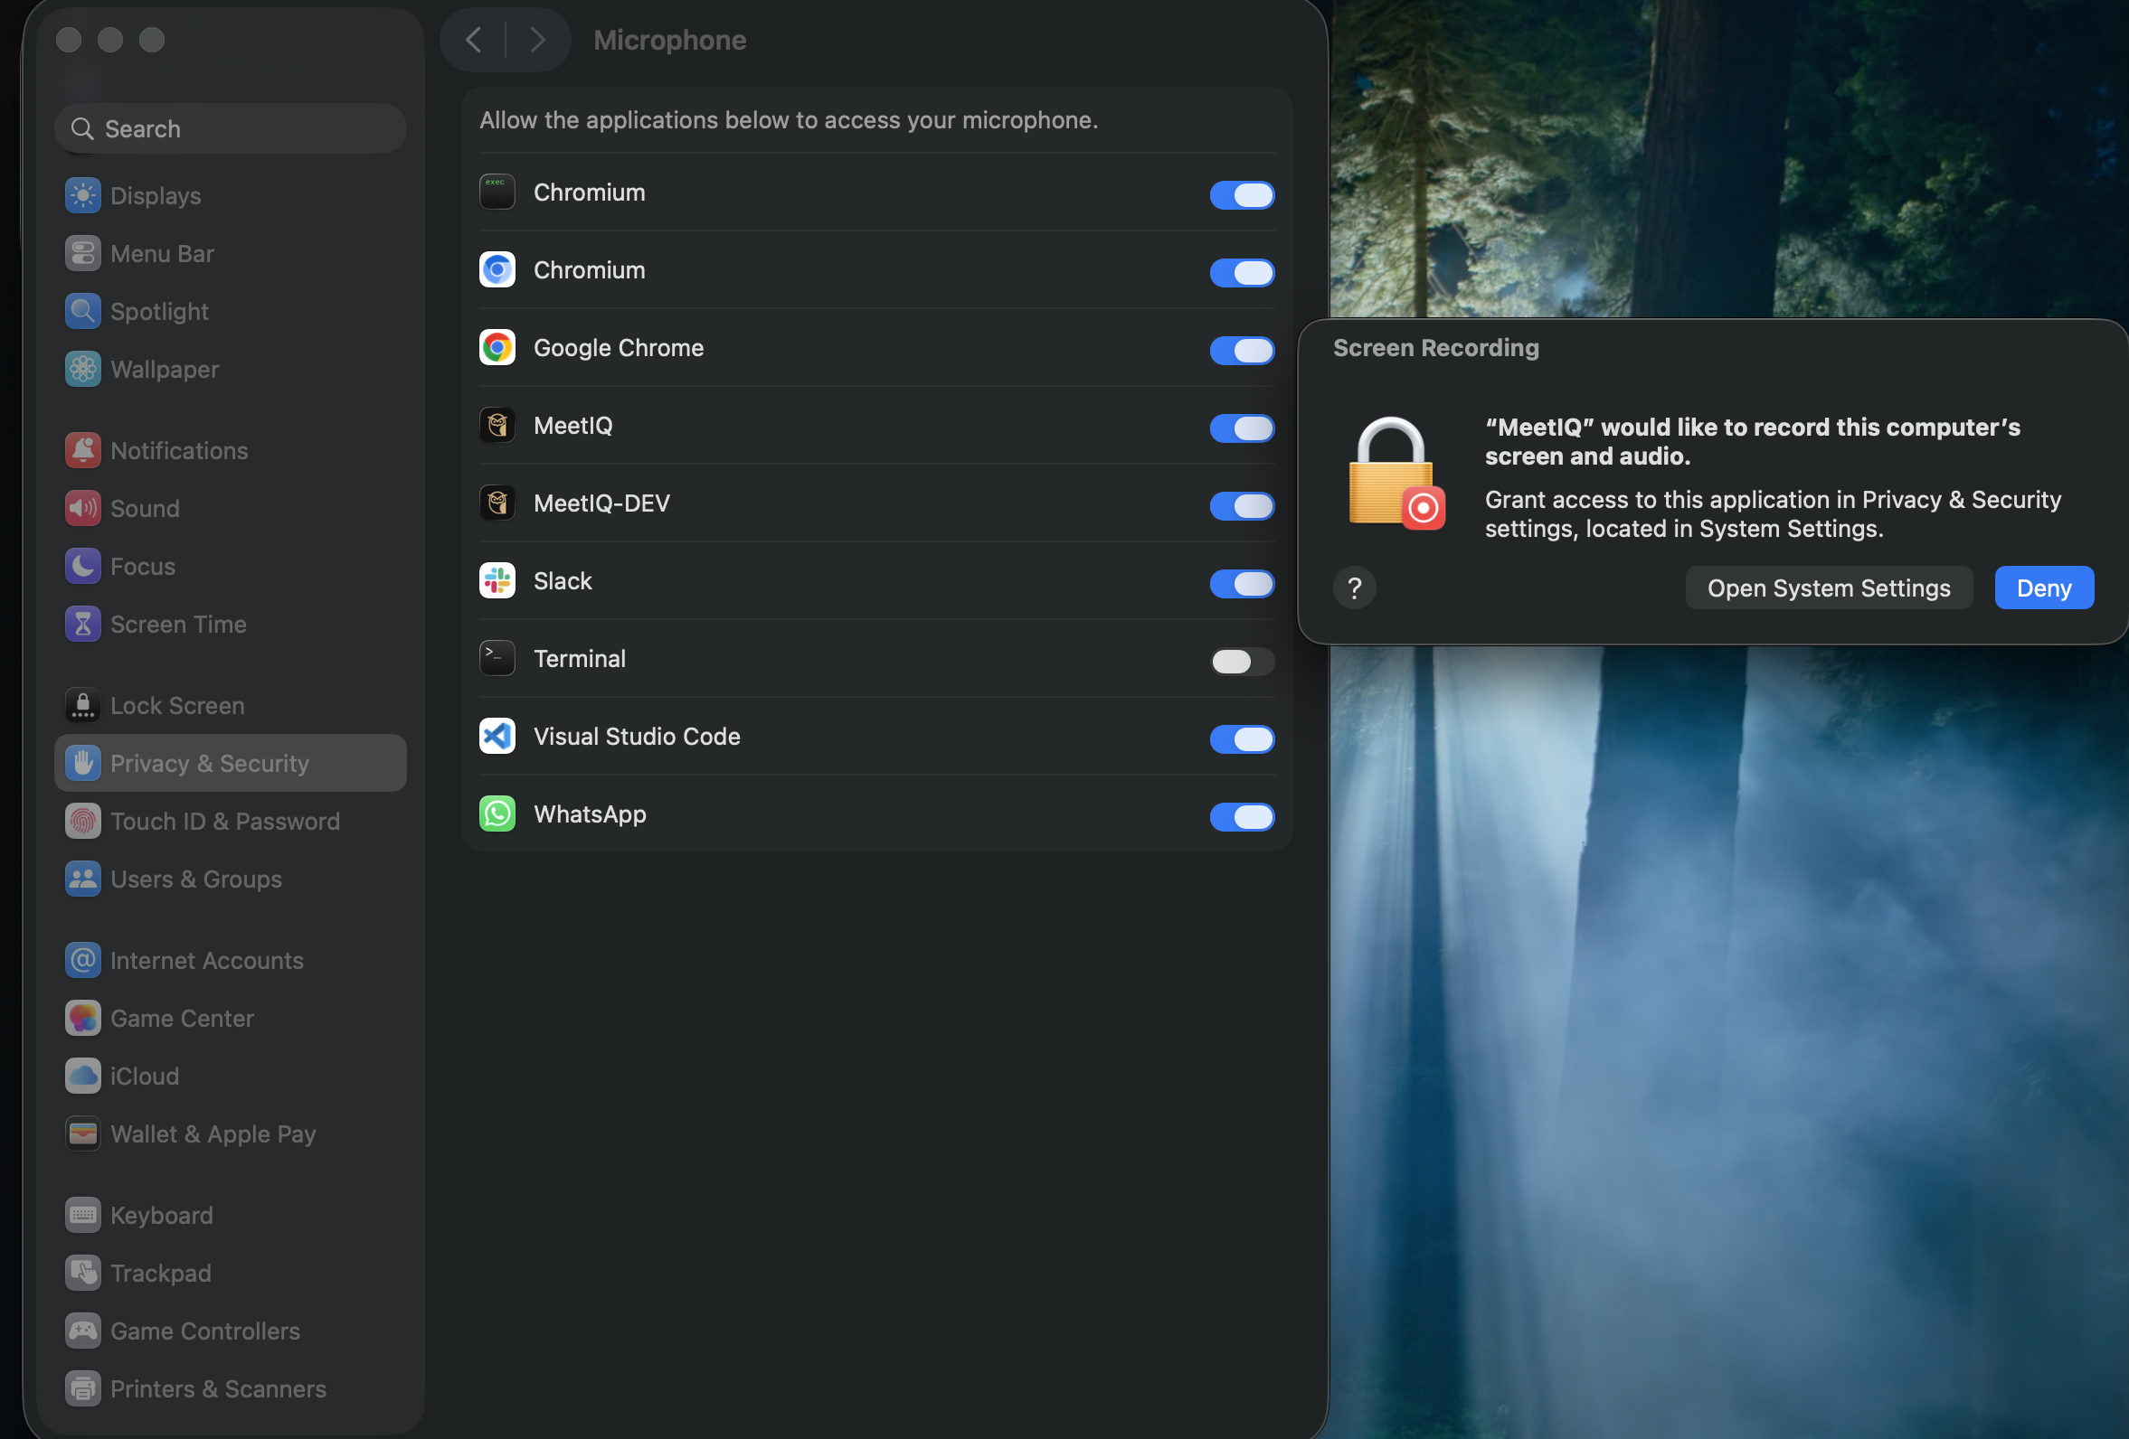Open Wallet & Apple Pay icon
This screenshot has width=2129, height=1439.
(x=82, y=1133)
